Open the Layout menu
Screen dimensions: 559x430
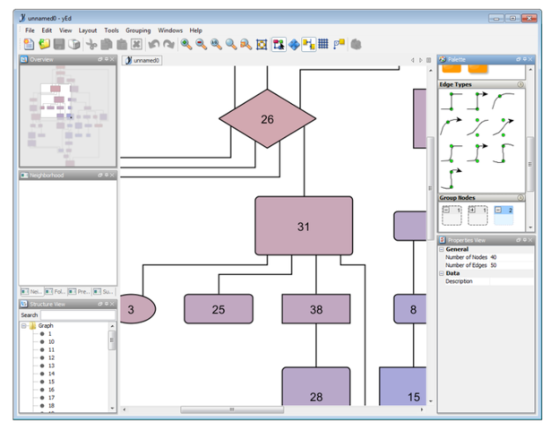point(88,30)
